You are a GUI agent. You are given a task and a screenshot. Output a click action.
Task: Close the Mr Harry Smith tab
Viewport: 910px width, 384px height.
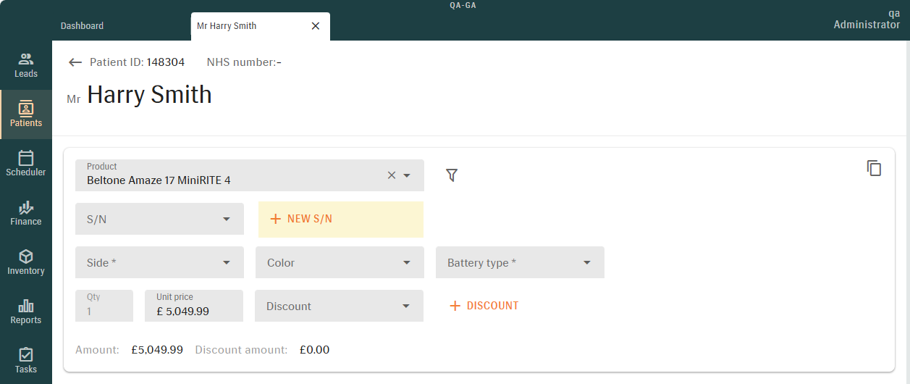[x=315, y=26]
